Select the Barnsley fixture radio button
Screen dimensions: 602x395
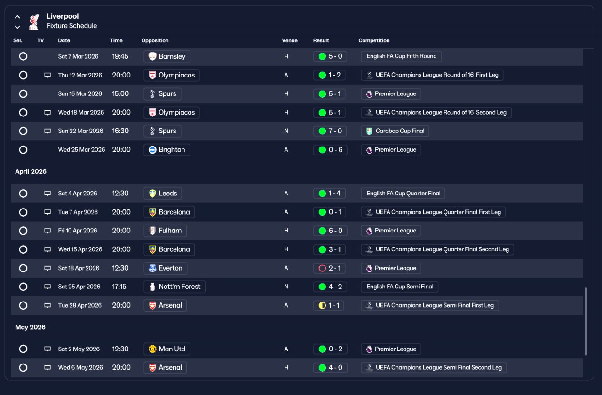(x=23, y=56)
